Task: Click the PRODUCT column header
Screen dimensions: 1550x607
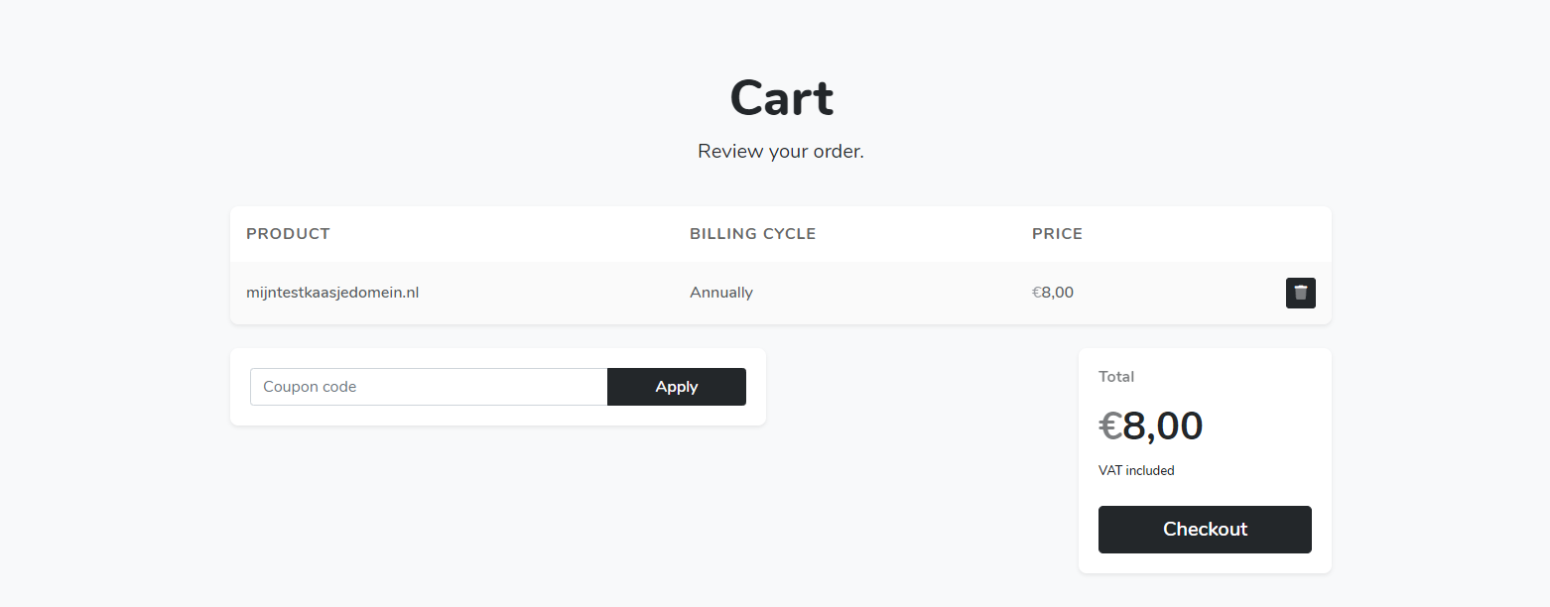Action: pyautogui.click(x=288, y=234)
